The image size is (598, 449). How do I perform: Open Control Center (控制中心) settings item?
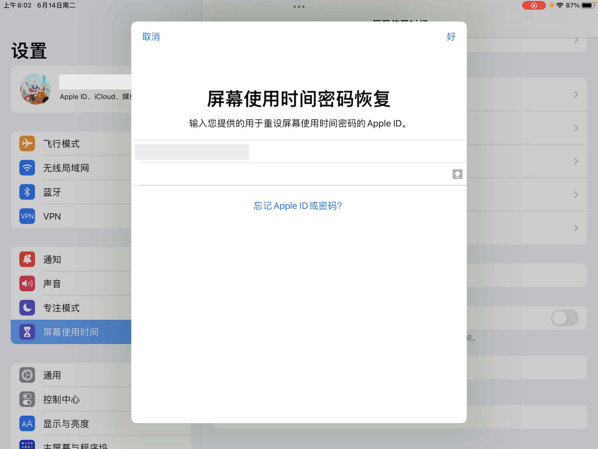click(x=62, y=399)
